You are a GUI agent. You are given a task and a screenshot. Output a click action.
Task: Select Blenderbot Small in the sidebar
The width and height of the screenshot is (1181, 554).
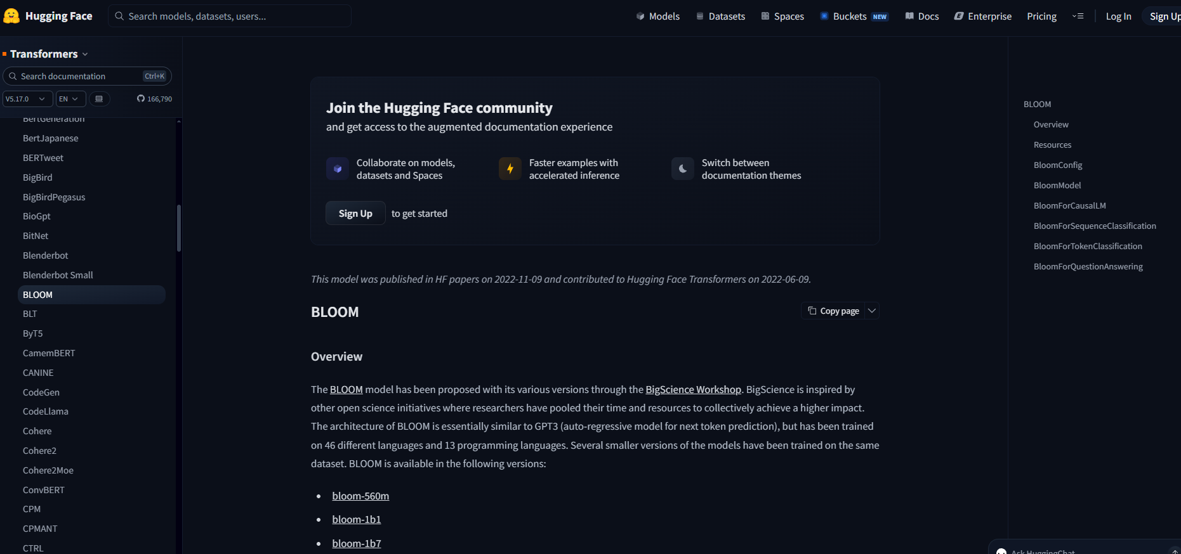(x=58, y=275)
